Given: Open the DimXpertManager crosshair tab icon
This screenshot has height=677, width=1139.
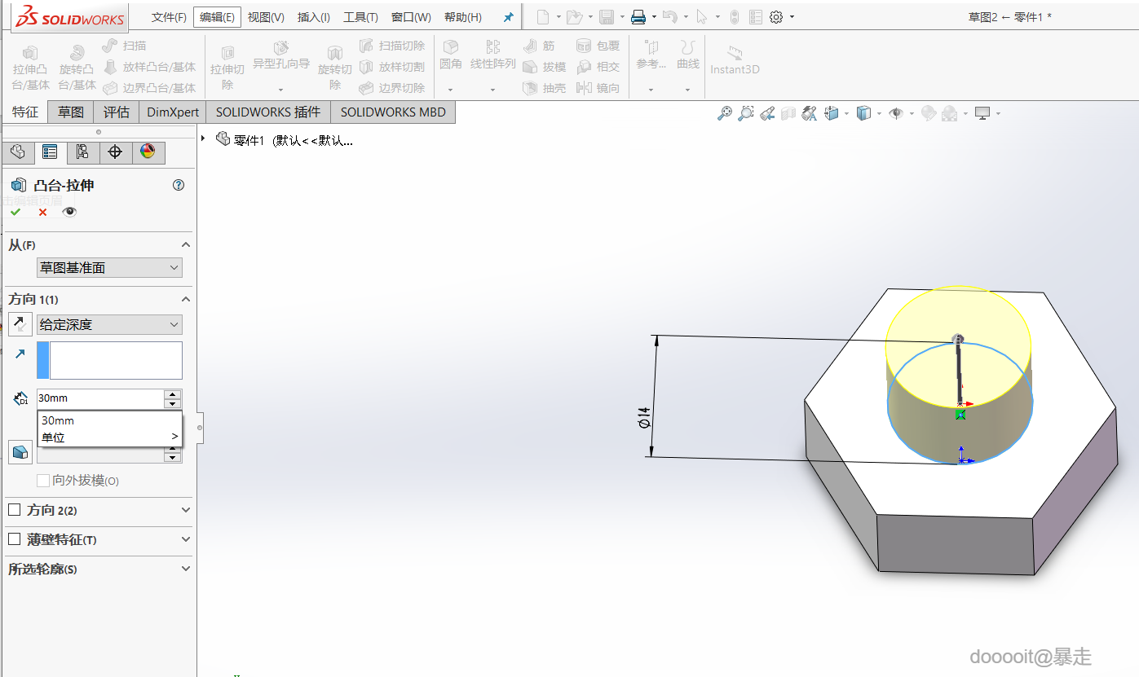Looking at the screenshot, I should pyautogui.click(x=115, y=152).
